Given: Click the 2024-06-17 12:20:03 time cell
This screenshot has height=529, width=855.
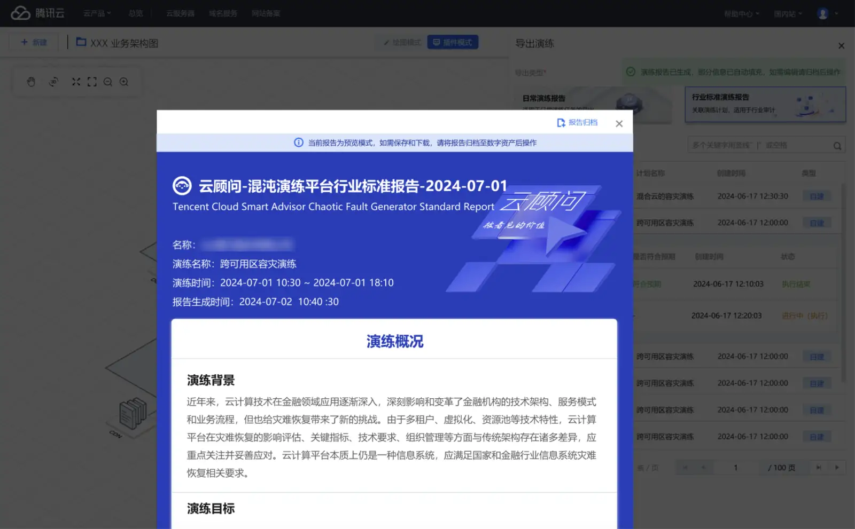Looking at the screenshot, I should (x=726, y=315).
